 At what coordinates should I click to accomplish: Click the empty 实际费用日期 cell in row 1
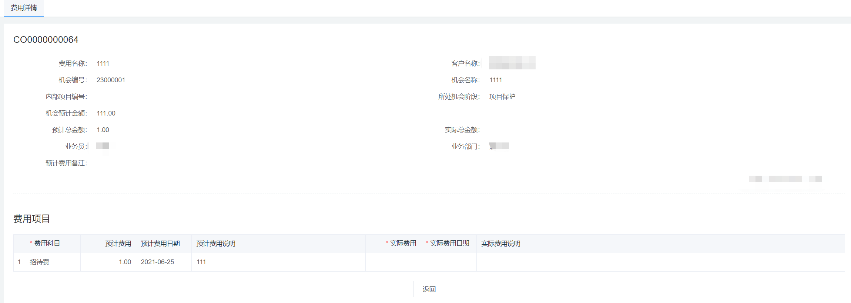(x=449, y=262)
